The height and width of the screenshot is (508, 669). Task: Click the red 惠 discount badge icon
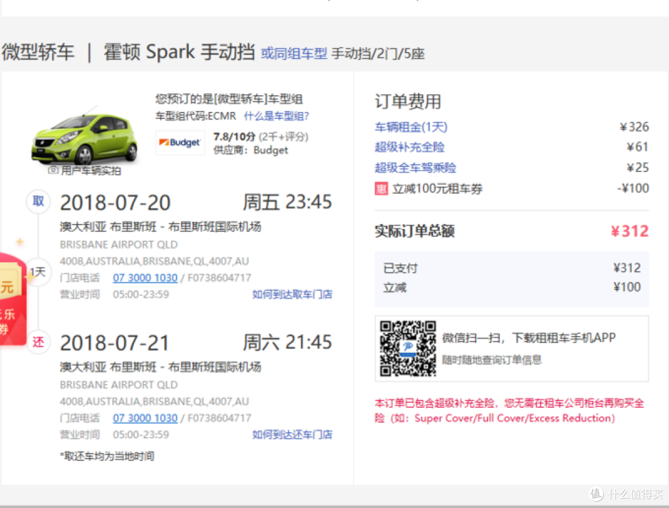382,188
